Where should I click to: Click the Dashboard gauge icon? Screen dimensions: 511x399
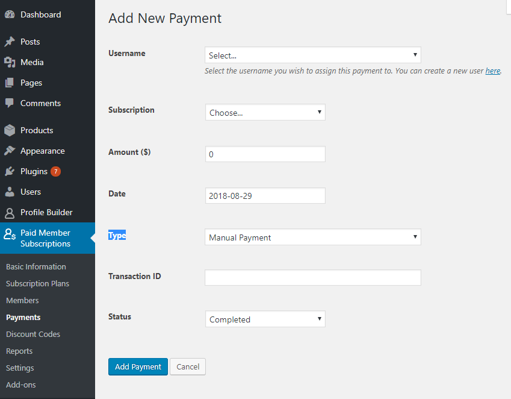(x=10, y=14)
